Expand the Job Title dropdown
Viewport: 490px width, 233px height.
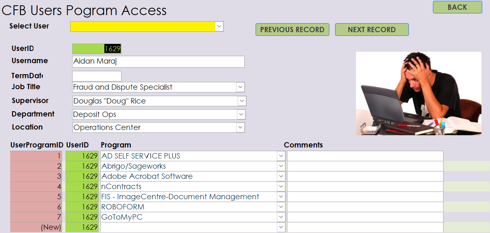click(240, 87)
